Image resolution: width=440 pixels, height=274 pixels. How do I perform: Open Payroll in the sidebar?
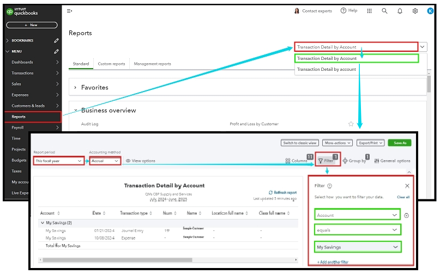(33, 127)
